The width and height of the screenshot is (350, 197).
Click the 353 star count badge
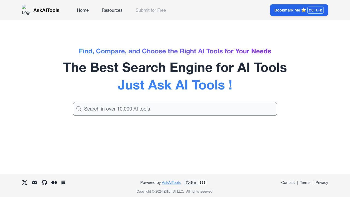[202, 182]
